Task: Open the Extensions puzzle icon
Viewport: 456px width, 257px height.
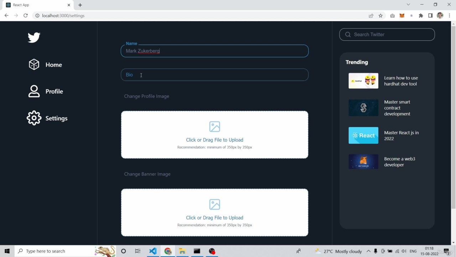Action: tap(421, 16)
